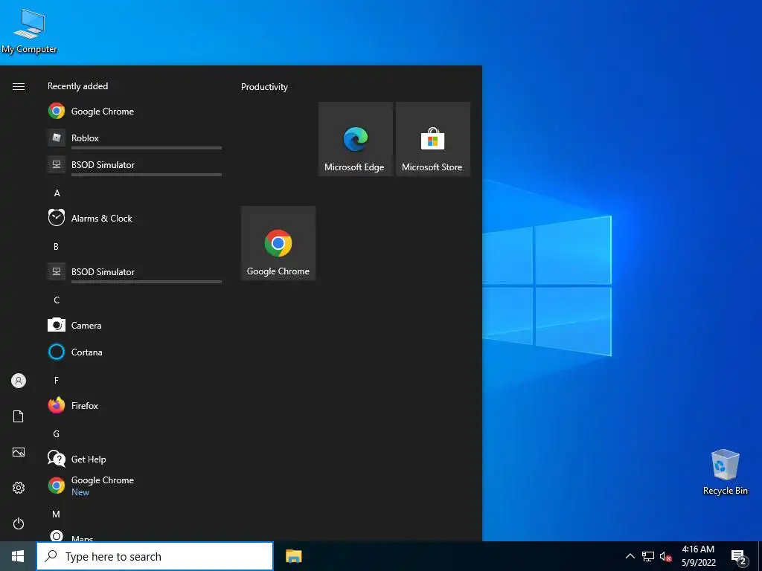Open the Get Help app
Image resolution: width=762 pixels, height=571 pixels.
pyautogui.click(x=135, y=459)
